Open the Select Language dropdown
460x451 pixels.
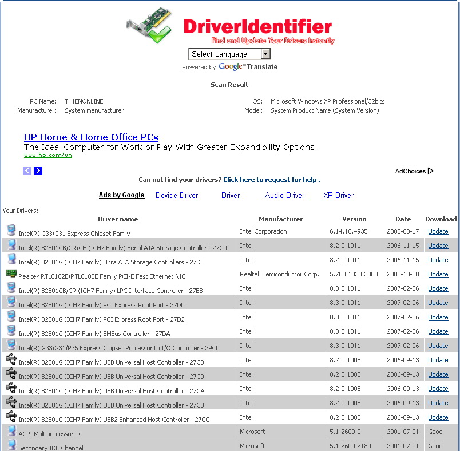coord(229,54)
